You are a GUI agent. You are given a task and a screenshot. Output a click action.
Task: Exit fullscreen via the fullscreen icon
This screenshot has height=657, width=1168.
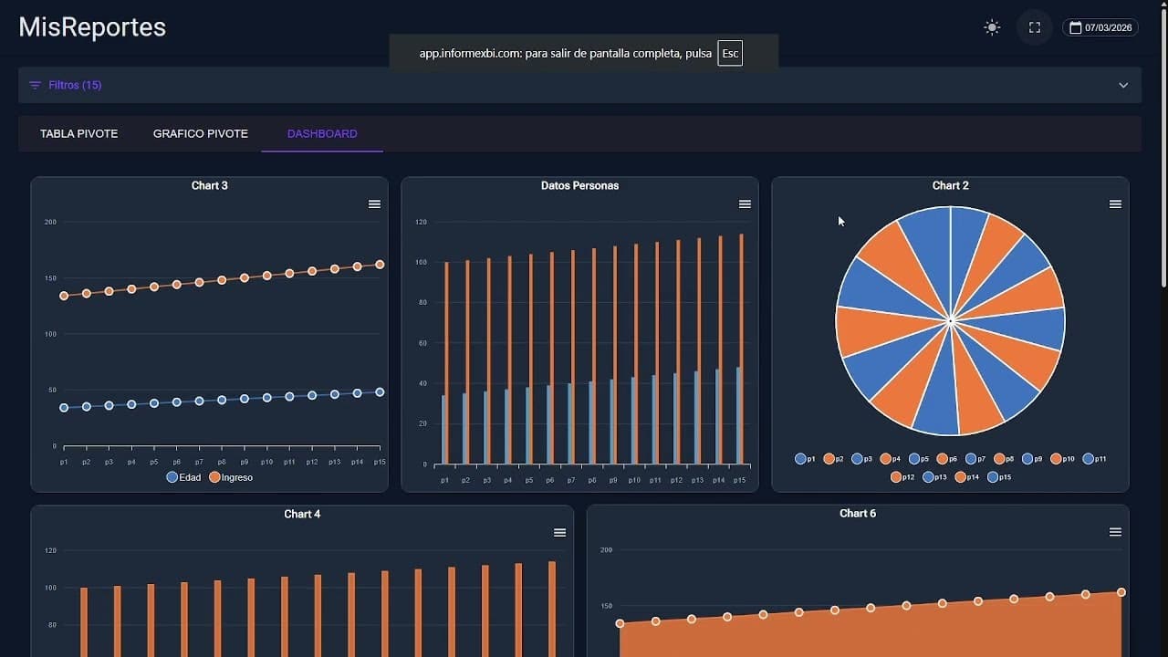pyautogui.click(x=1034, y=27)
